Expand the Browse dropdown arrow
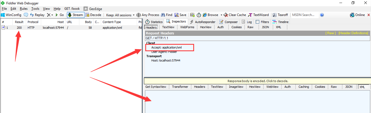 [x=221, y=15]
